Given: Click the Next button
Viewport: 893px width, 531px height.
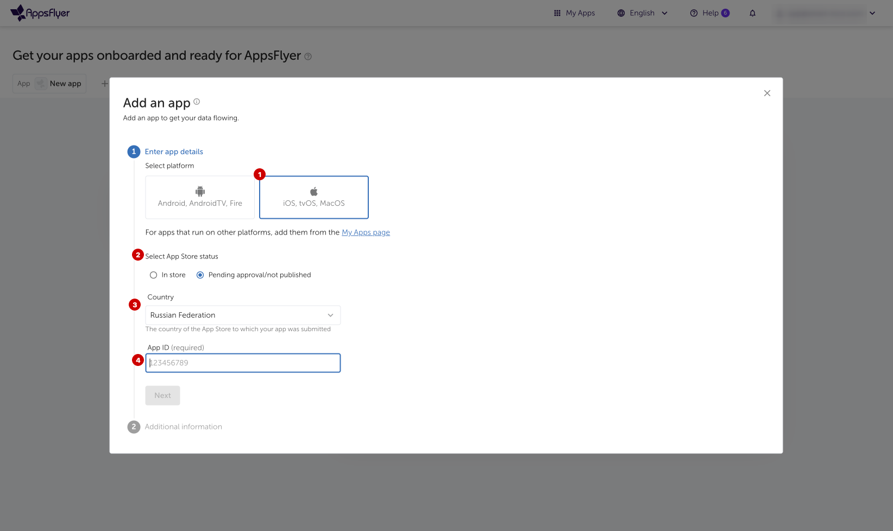Looking at the screenshot, I should coord(162,396).
